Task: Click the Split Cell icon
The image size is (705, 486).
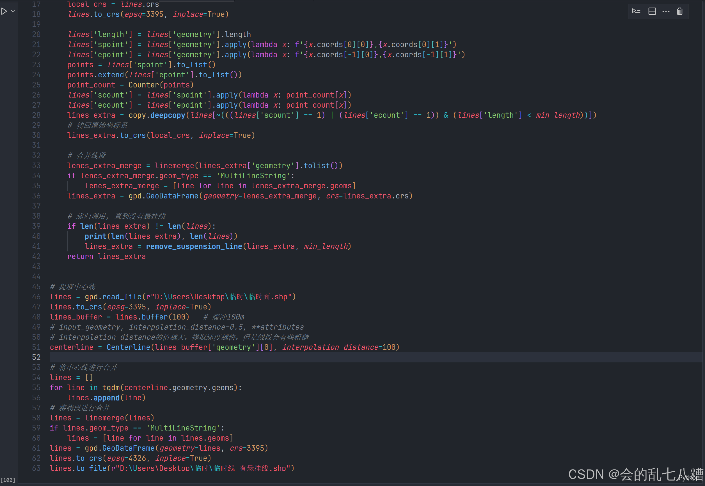Action: coord(652,11)
